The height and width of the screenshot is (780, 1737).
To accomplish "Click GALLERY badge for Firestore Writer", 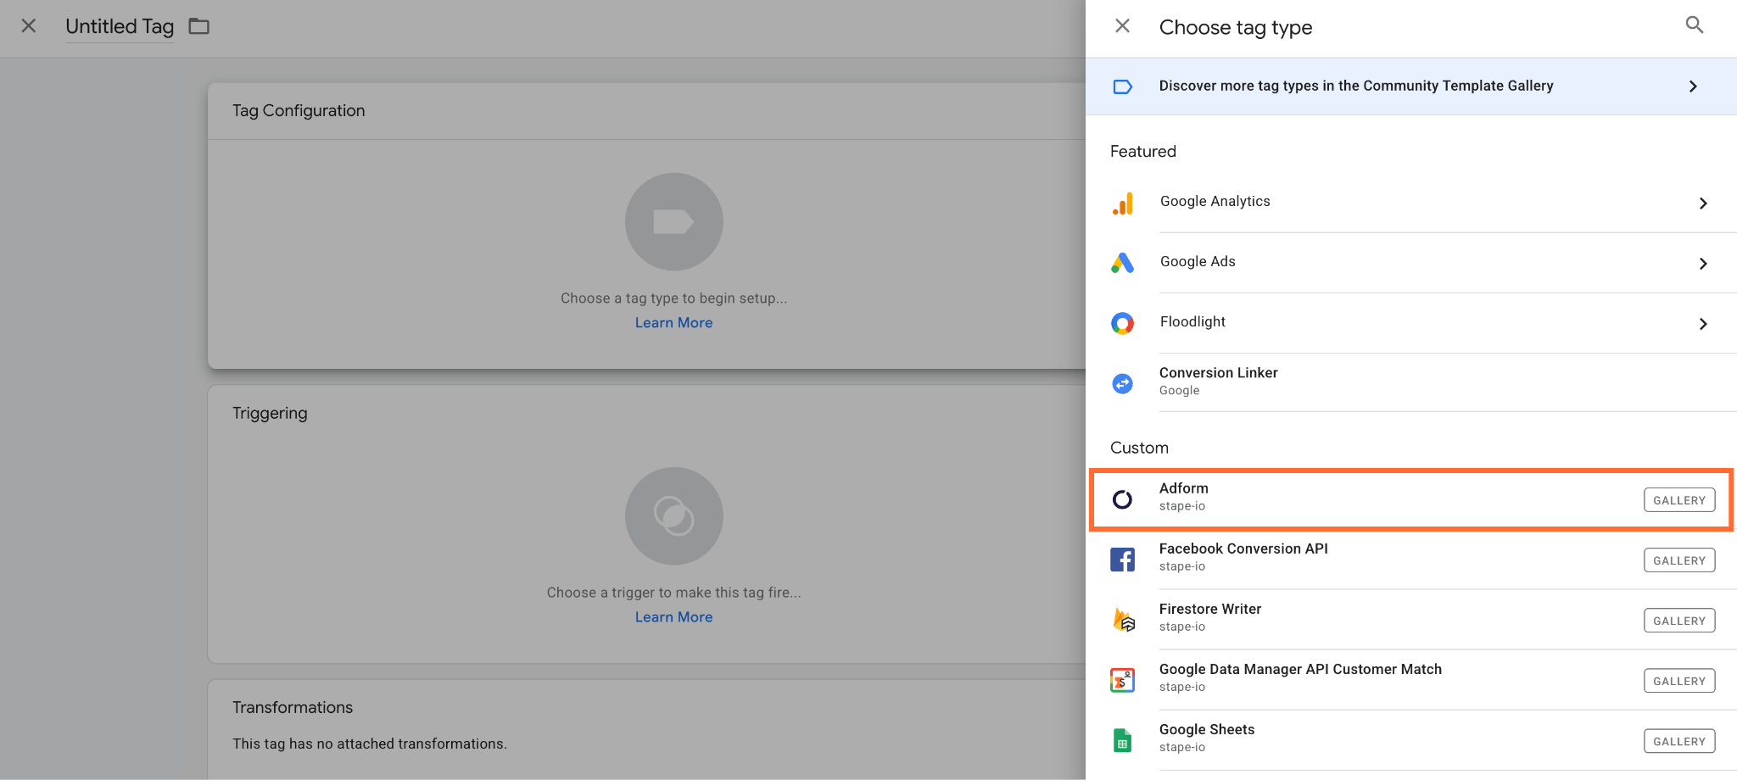I will (1679, 621).
